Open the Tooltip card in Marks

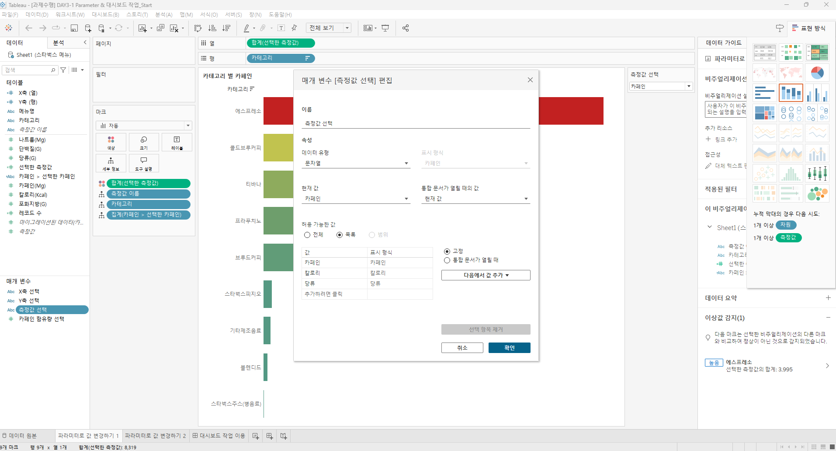[x=144, y=163]
